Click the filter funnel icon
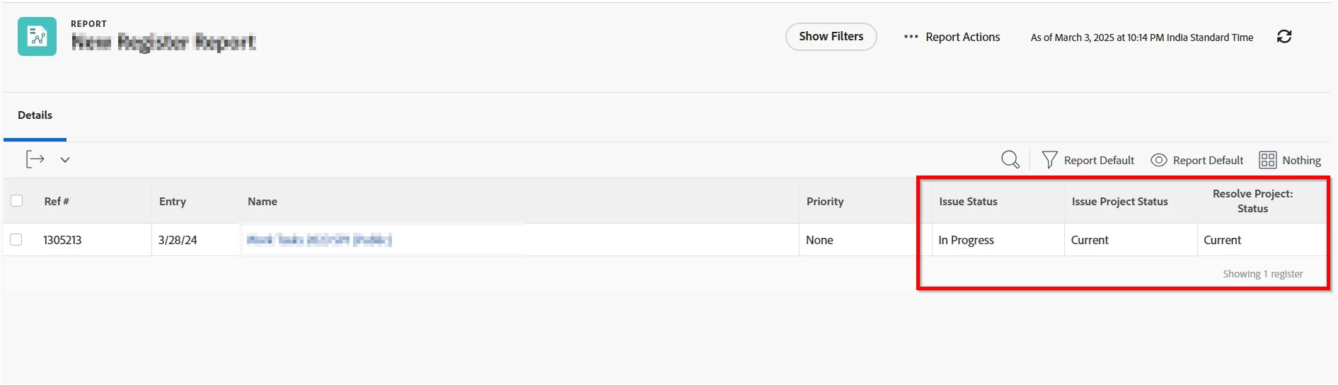Screen dimensions: 1338x385 coord(1049,160)
